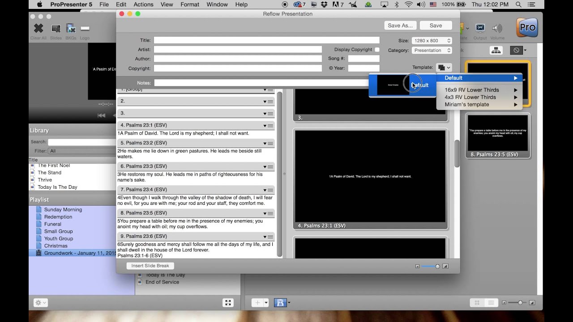This screenshot has height=322, width=573.
Task: Click the gear settings icon below playlist
Action: click(41, 303)
